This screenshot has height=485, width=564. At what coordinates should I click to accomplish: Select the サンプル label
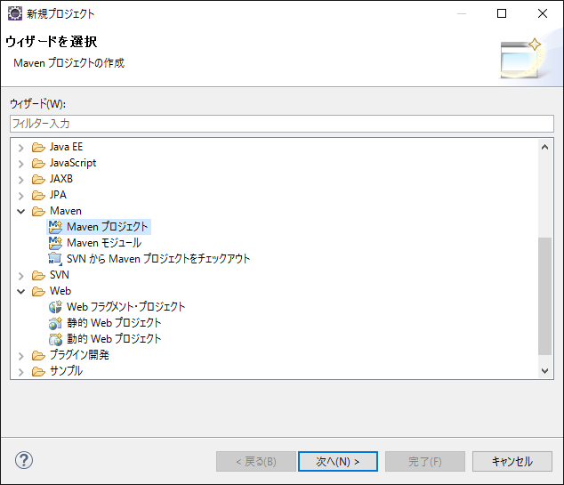tap(66, 371)
